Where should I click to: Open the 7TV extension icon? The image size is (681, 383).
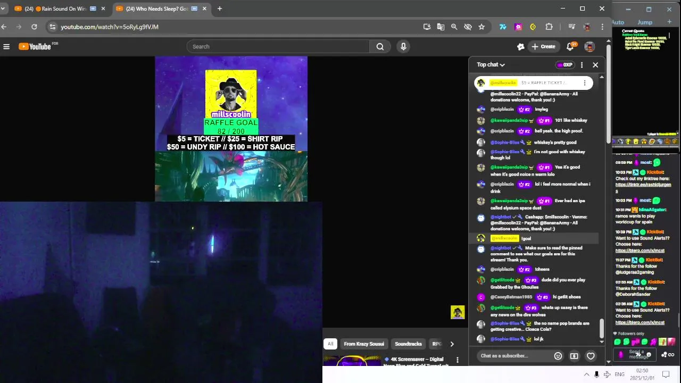tap(503, 27)
